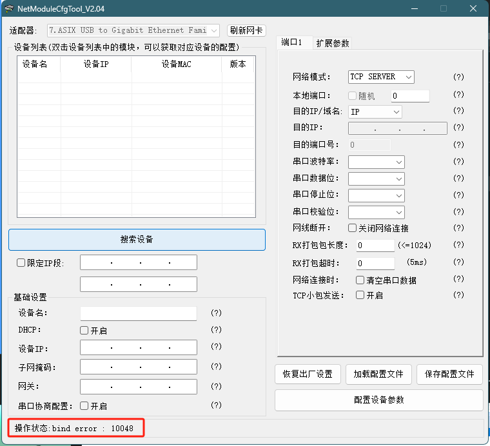490x446 pixels.
Task: Click 设备名 column header
Action: 39,64
